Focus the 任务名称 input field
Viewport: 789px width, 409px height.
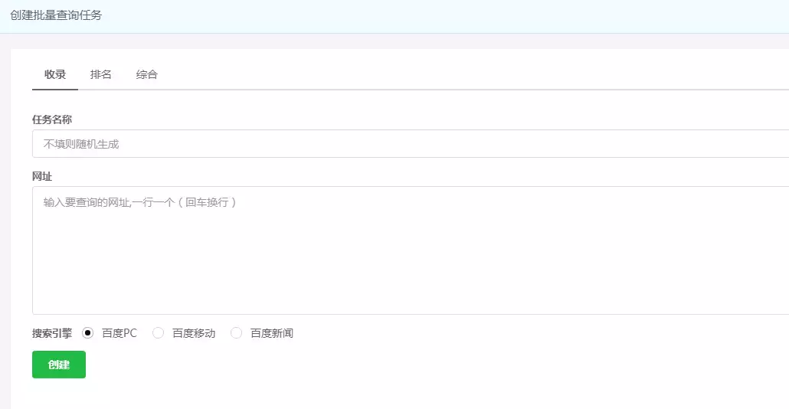pyautogui.click(x=411, y=144)
